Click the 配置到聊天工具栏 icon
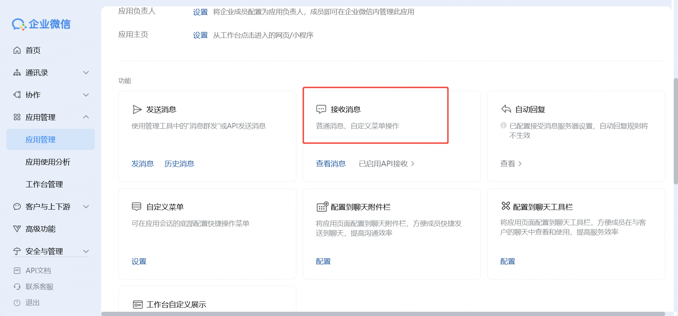This screenshot has height=316, width=678. click(x=505, y=206)
